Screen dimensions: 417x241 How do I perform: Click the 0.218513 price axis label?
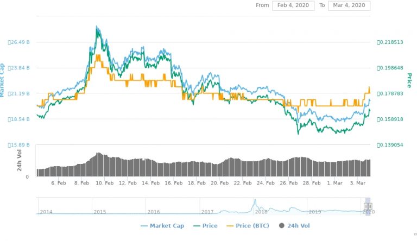[x=390, y=42]
